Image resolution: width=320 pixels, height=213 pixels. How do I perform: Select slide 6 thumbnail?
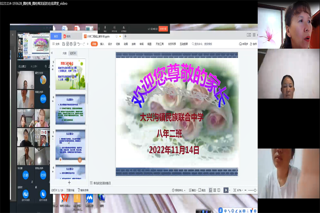pyautogui.click(x=70, y=109)
